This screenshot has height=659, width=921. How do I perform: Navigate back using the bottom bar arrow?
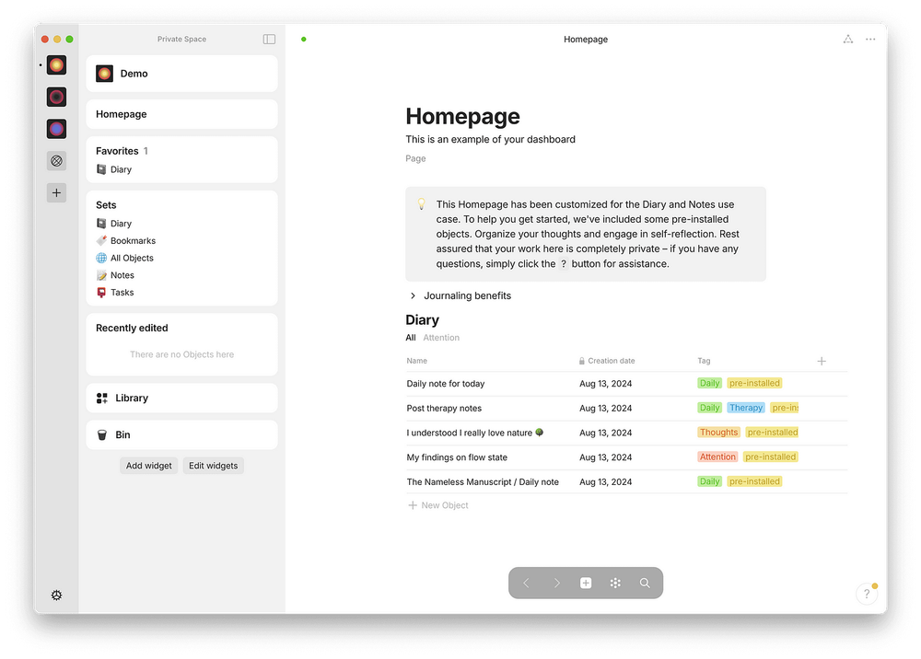526,583
